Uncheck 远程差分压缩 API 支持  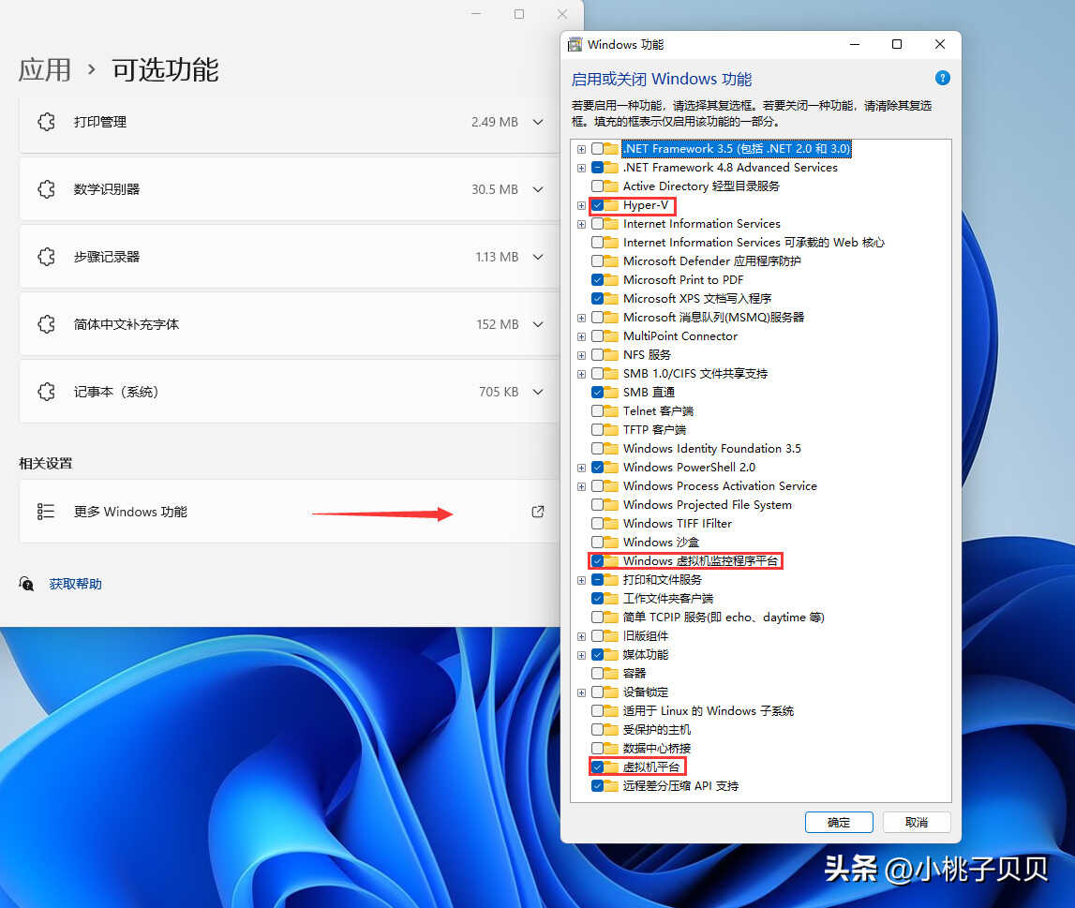click(x=597, y=785)
